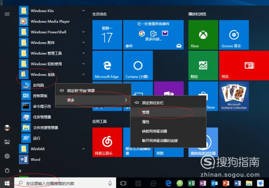Open the Xbox tile

pyautogui.click(x=203, y=35)
